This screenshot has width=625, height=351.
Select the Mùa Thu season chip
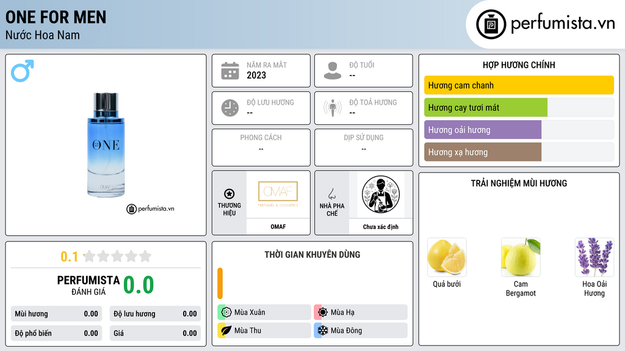coord(264,330)
